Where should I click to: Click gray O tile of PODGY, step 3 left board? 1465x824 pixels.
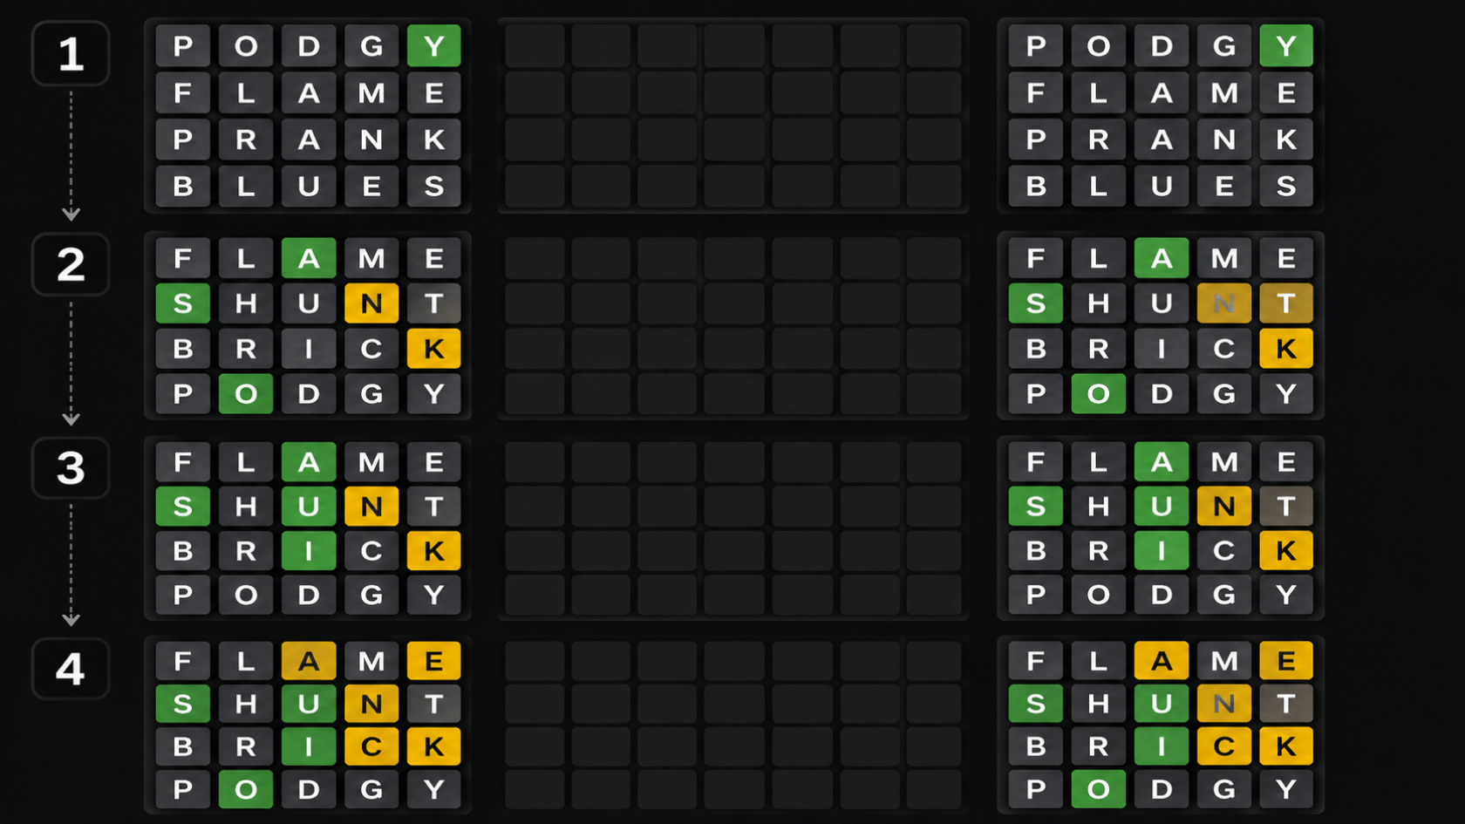point(246,596)
